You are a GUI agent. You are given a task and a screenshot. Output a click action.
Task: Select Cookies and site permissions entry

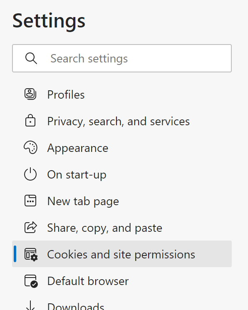122,254
